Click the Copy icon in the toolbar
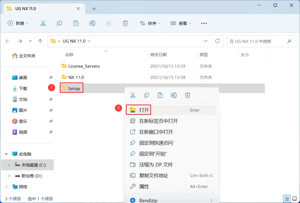The height and width of the screenshot is (203, 300). [x=59, y=23]
